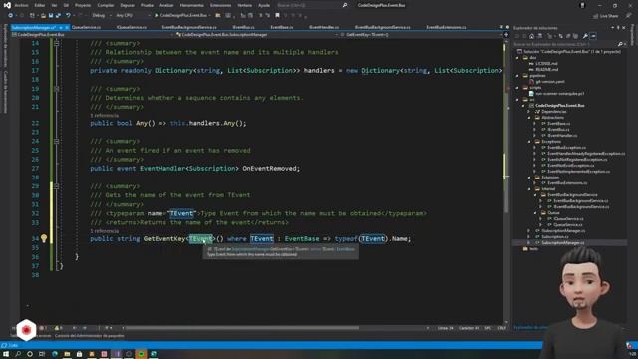Start debugging CodeDesignPlus.Event.Bus with play button

point(156,16)
